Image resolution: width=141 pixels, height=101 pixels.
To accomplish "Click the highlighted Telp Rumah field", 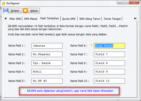I will (109, 46).
